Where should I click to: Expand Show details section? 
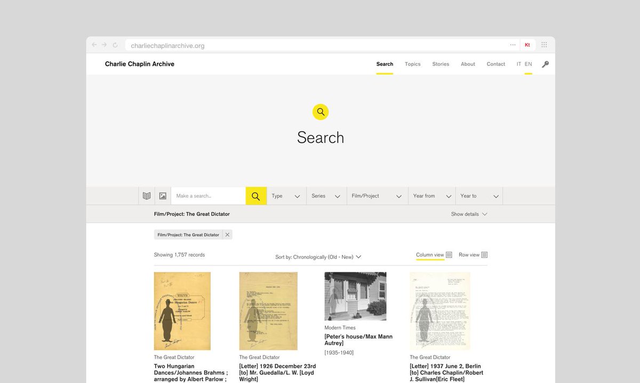click(x=469, y=214)
